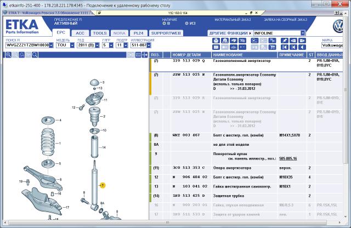Image resolution: width=351 pixels, height=228 pixels.
Task: Click the horizontal scrollbar right arrow
Action: [x=340, y=223]
